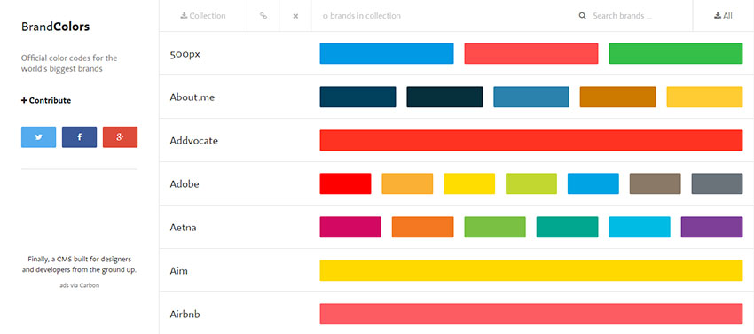Open the BrandColors logo link
Viewport: 754px width, 334px height.
[x=55, y=27]
